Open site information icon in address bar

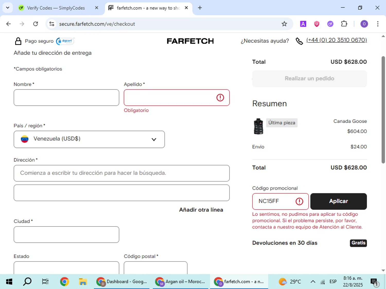[x=52, y=24]
